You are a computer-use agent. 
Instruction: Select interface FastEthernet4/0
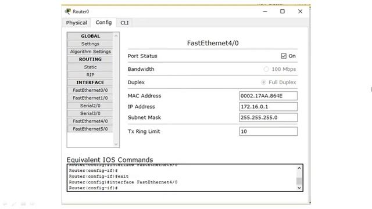tap(90, 121)
